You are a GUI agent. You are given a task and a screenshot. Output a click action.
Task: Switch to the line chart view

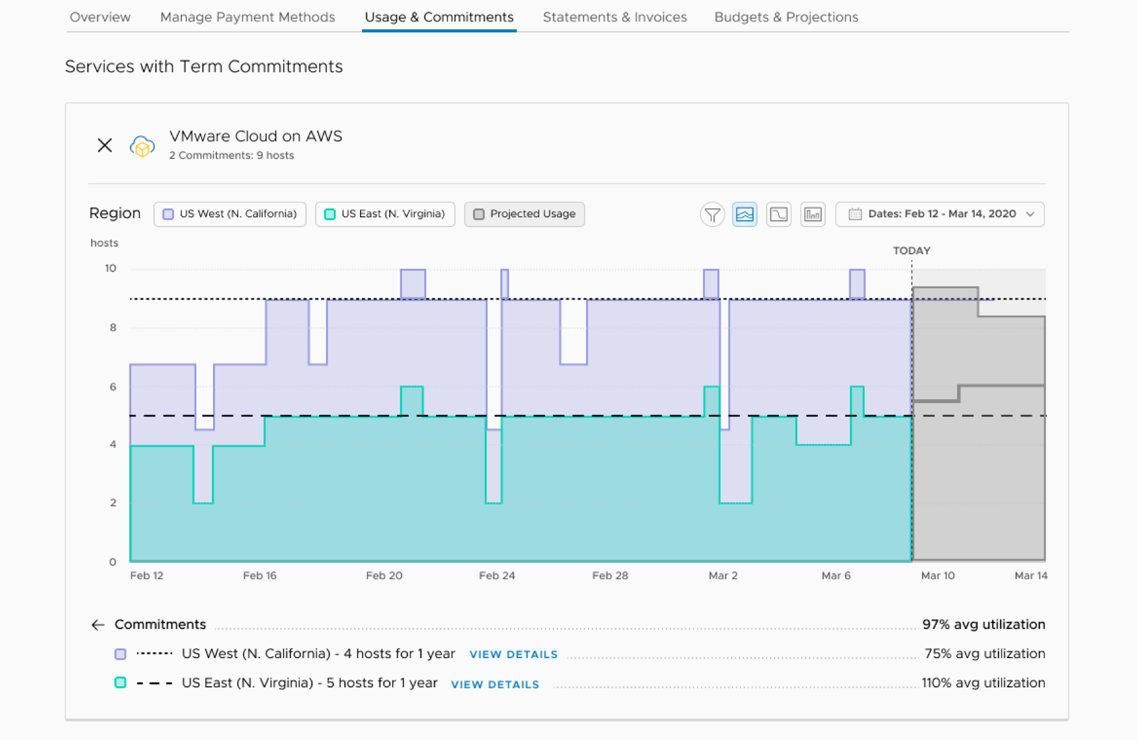click(x=778, y=214)
